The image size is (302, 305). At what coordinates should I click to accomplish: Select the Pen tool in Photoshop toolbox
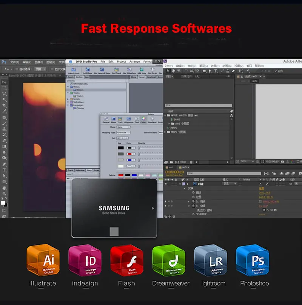coord(4,164)
